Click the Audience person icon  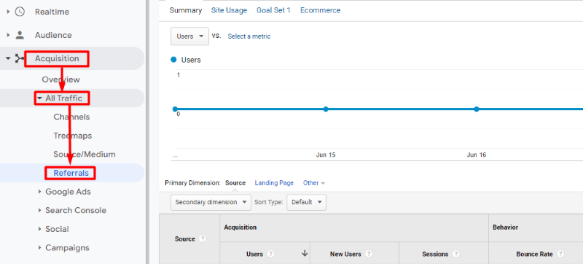point(20,35)
